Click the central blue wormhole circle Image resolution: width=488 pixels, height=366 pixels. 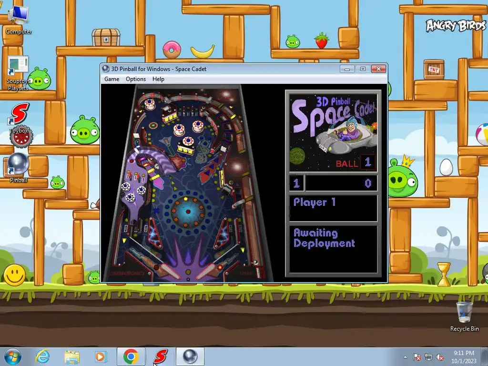click(188, 212)
